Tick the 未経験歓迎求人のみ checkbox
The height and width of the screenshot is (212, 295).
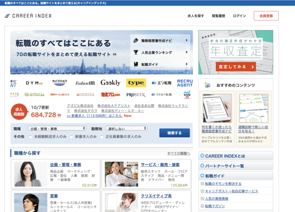click(x=30, y=137)
